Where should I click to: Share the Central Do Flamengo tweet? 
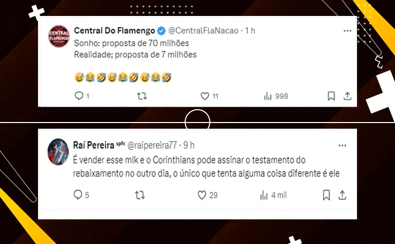(347, 96)
